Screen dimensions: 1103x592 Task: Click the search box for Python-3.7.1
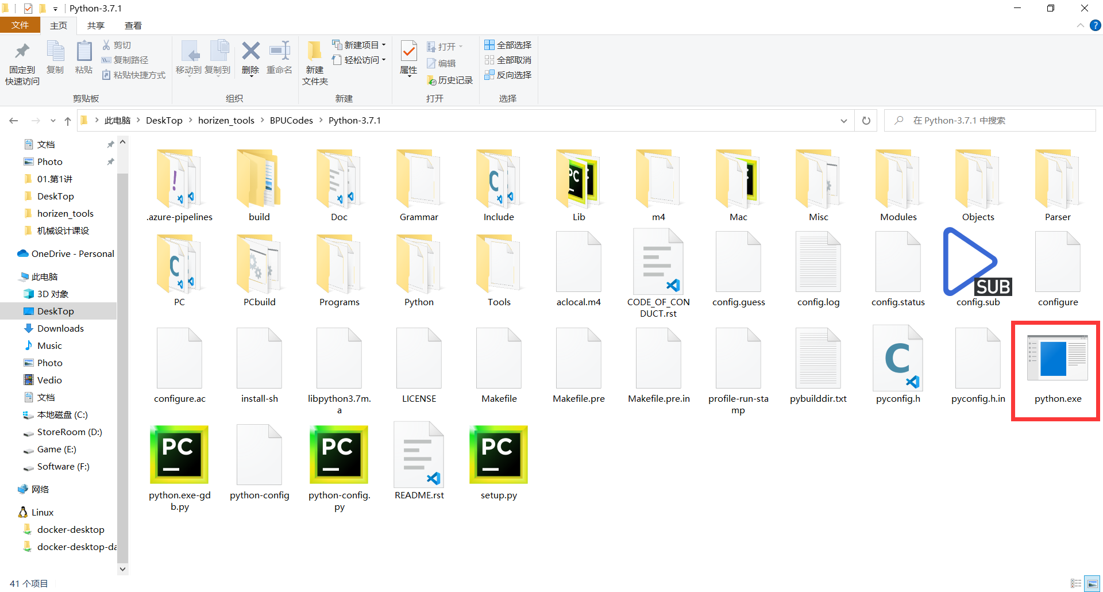[988, 121]
